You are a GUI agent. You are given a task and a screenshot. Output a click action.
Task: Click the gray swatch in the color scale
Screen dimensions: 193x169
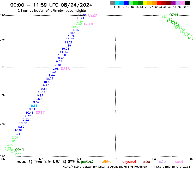(x=112, y=3)
